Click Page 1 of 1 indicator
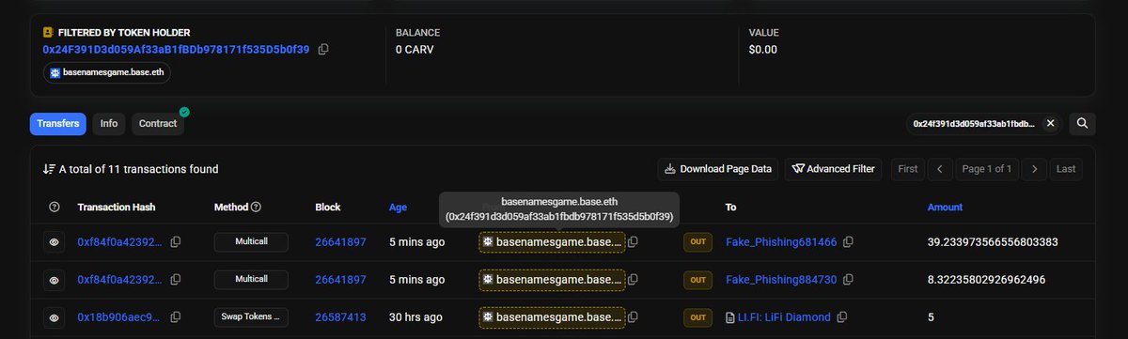This screenshot has height=339, width=1128. (x=987, y=169)
